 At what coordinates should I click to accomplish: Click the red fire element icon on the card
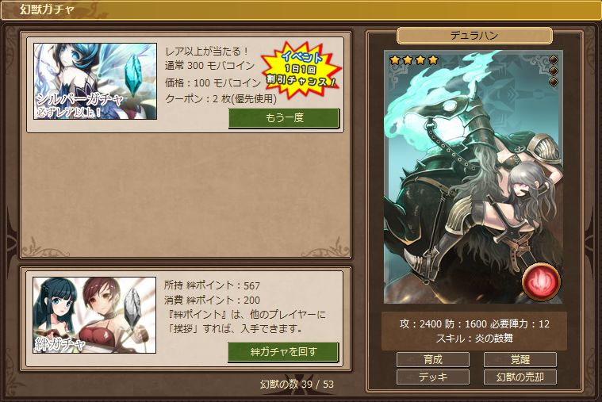click(x=542, y=281)
